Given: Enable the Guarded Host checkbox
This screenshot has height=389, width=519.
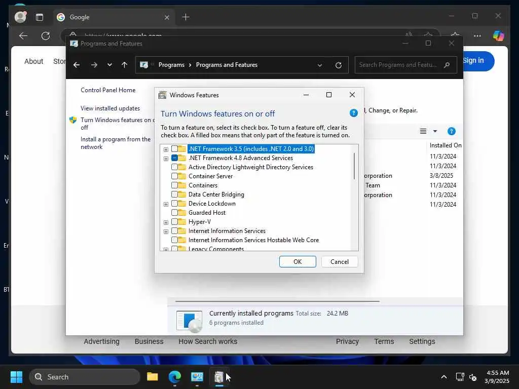Looking at the screenshot, I should (174, 212).
